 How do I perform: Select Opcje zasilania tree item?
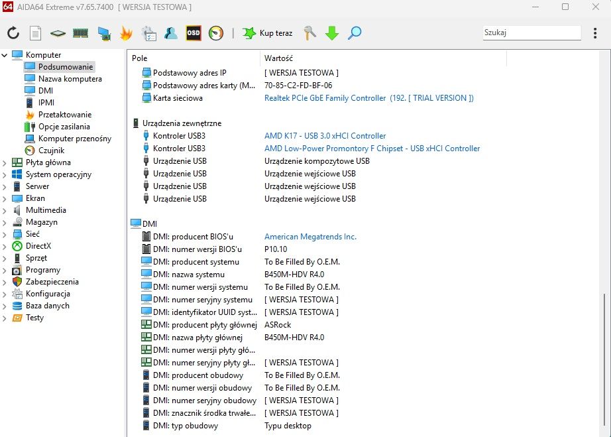point(64,126)
